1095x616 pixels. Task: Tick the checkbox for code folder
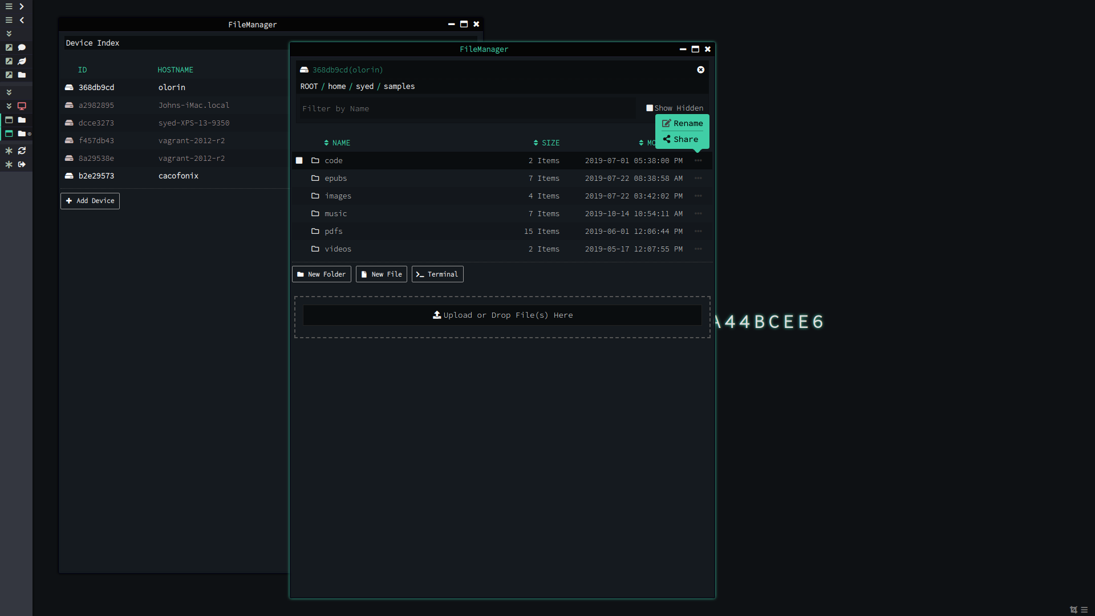(x=299, y=160)
